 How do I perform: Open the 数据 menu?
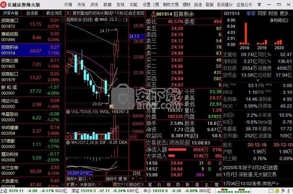[x=107, y=5]
